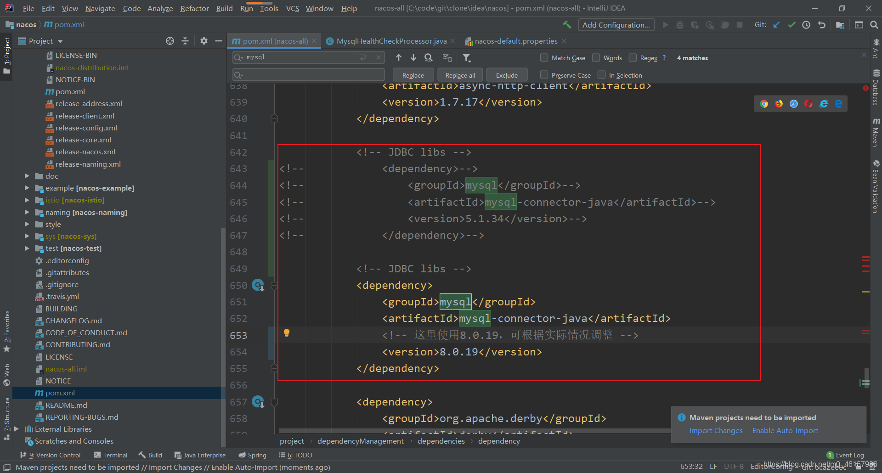Expand the doc folder

[27, 176]
